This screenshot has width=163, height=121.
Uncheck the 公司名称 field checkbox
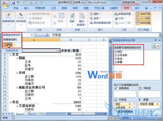[116, 55]
